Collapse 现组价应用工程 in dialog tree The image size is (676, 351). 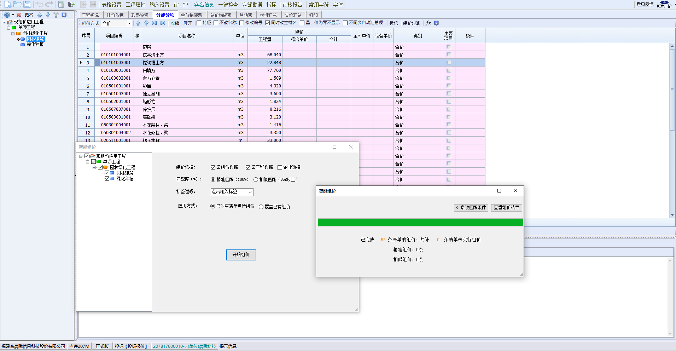tap(81, 156)
